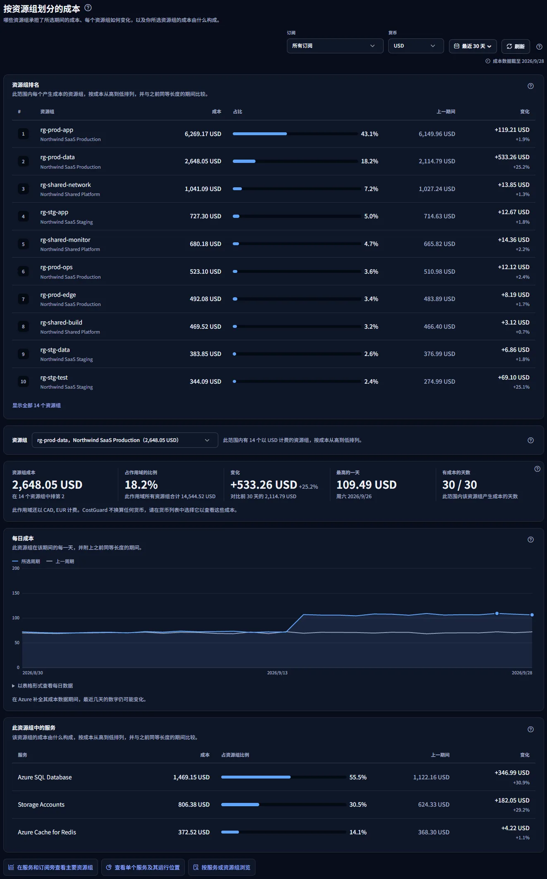Open help icon next to refresh button
547x879 pixels.
click(x=539, y=47)
